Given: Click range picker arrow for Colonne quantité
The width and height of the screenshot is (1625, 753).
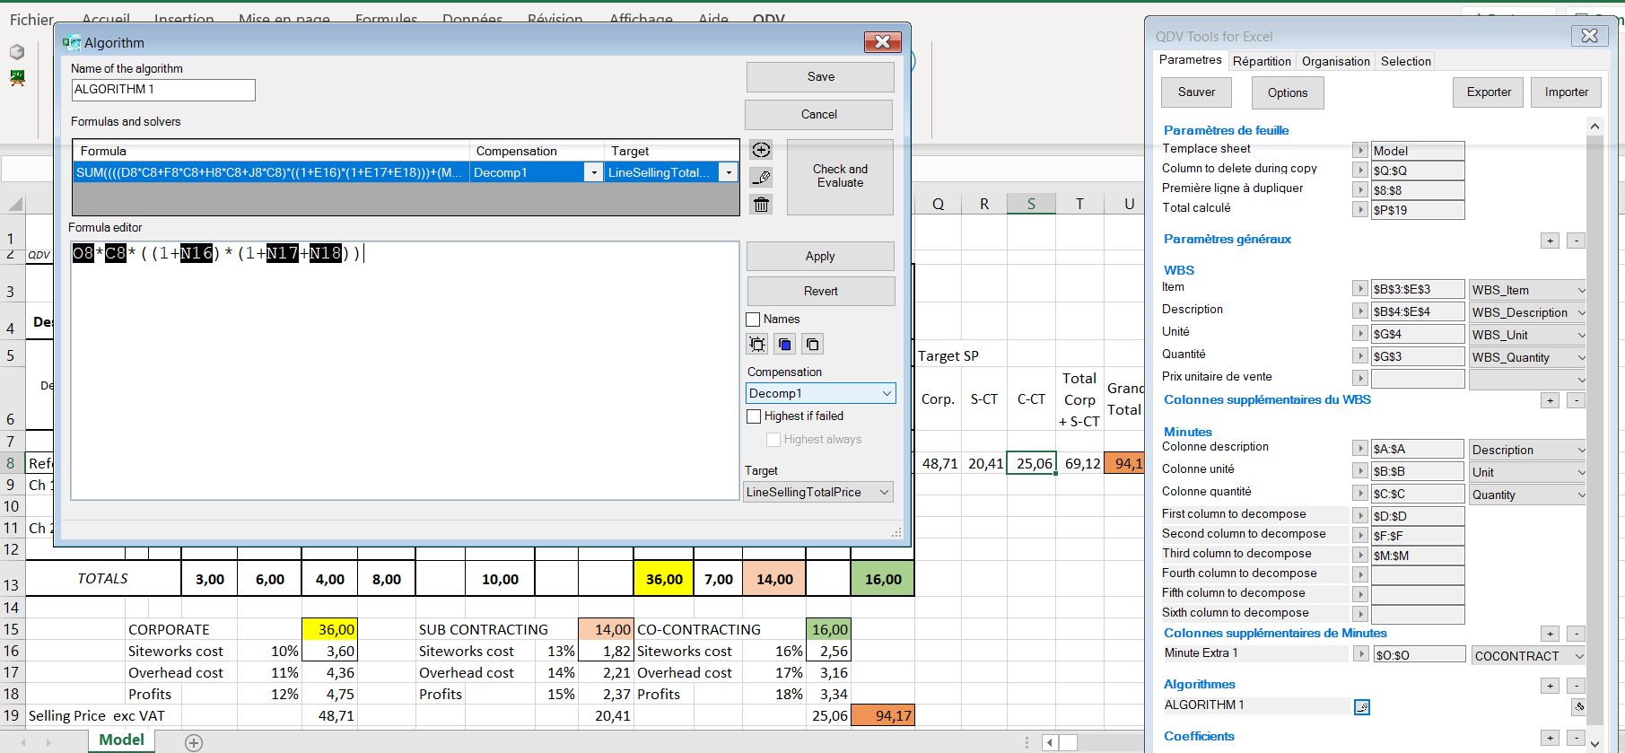Looking at the screenshot, I should [x=1360, y=493].
